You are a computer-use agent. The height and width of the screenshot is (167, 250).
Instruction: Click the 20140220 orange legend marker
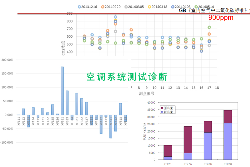click(103, 6)
